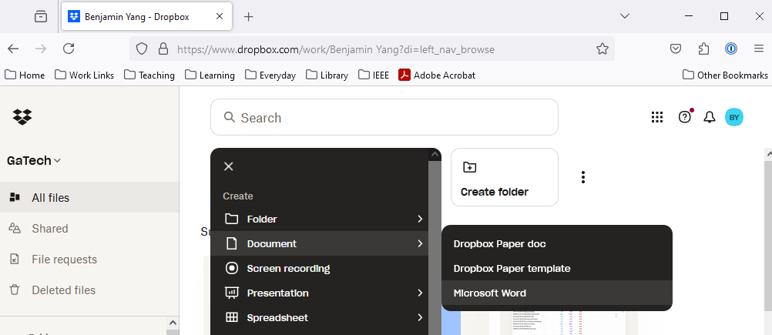The image size is (772, 335).
Task: Click the Dropbox Search field
Action: [384, 118]
